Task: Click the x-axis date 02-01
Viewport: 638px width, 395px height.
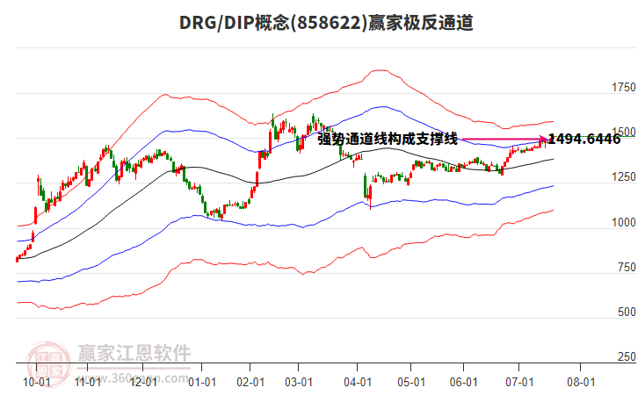Action: coord(250,383)
